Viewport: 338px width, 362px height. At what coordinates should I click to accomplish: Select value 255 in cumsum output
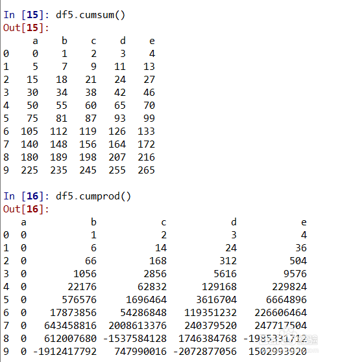[x=117, y=170]
